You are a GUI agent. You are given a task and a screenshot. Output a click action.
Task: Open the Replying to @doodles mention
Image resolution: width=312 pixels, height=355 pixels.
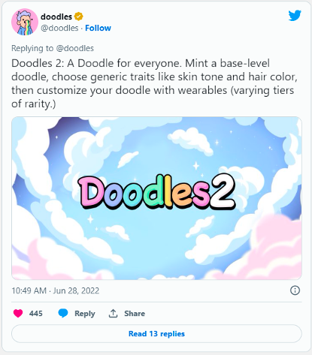(x=75, y=48)
